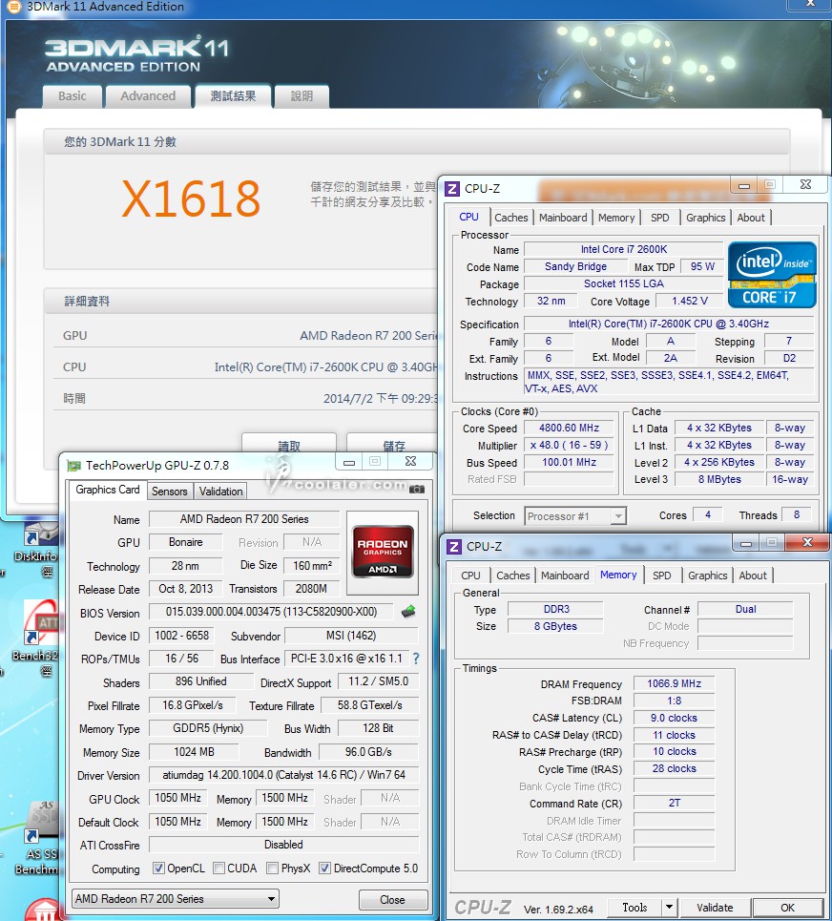Click the Core Voltage value 1.452 V
Viewport: 832px width, 921px height.
(689, 301)
